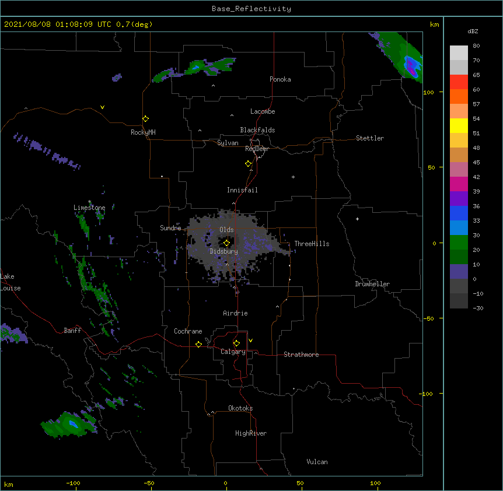Click the strong echo cell in the northeast corner
Screen dimensions: 503x491
click(411, 66)
